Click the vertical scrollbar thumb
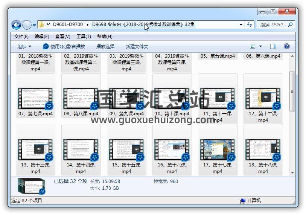The width and height of the screenshot is (306, 215). (x=292, y=91)
